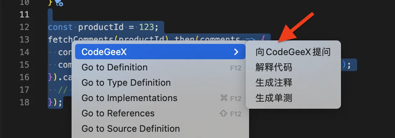
Task: Open the CodeGeeX context menu entry
Action: 160,52
